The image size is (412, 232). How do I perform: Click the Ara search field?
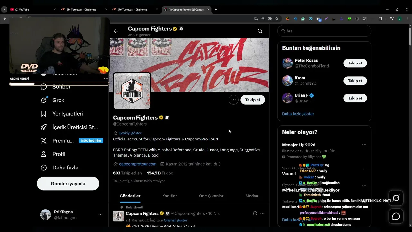click(x=324, y=31)
